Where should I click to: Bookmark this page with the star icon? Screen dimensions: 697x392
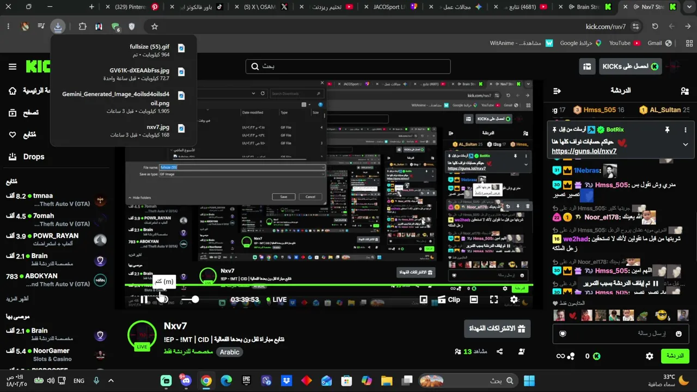pos(155,26)
